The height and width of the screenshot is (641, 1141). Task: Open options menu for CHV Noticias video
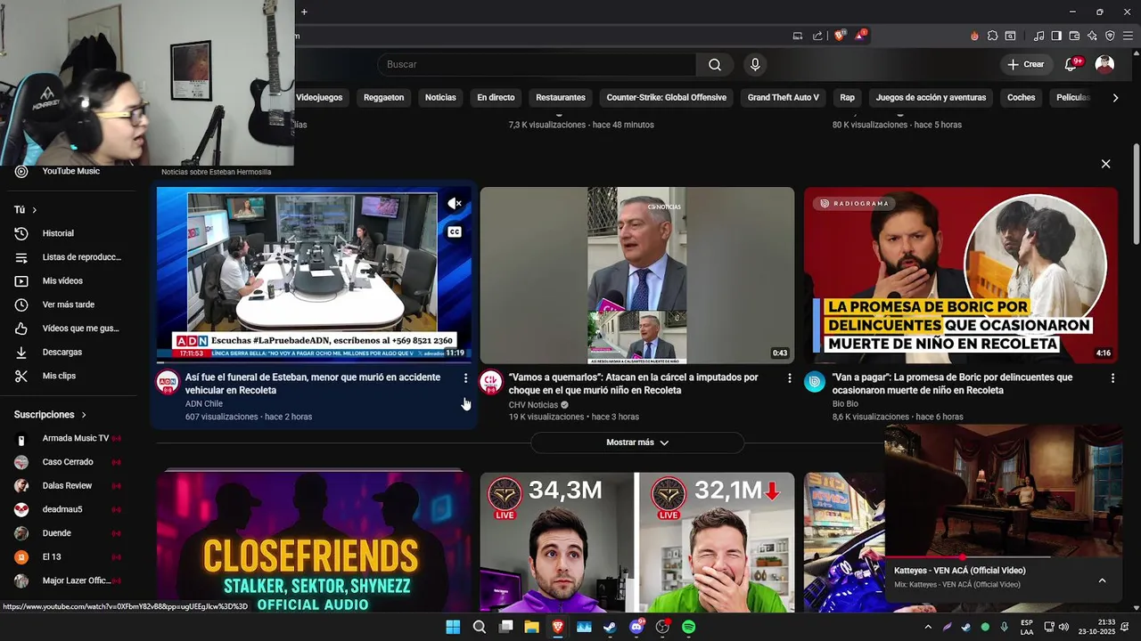(x=789, y=378)
